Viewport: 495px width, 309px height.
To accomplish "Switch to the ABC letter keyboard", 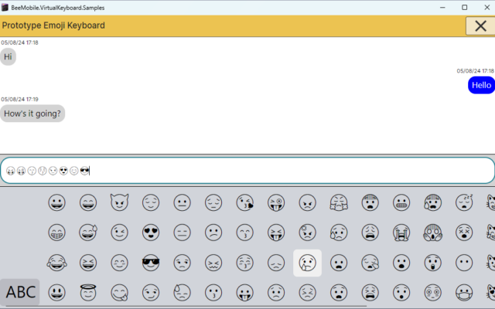I will click(x=20, y=292).
